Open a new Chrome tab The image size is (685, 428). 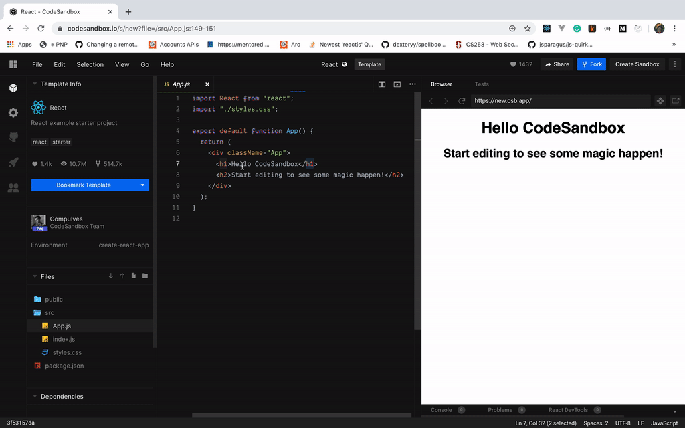128,12
